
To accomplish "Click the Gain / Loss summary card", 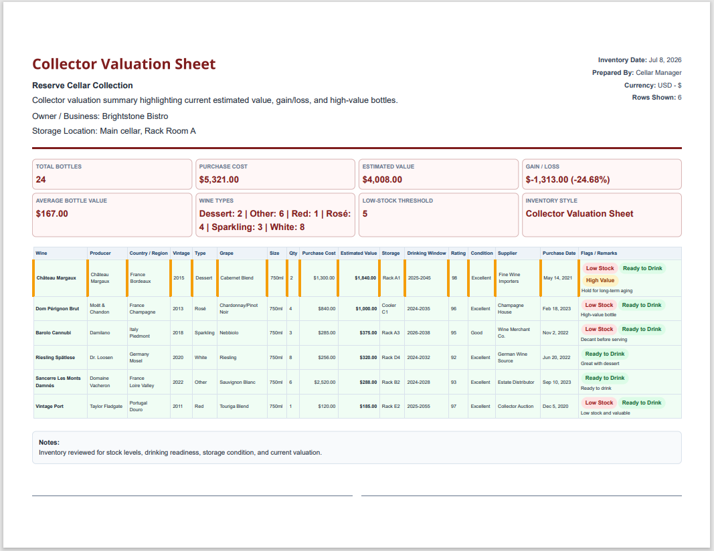I will tap(602, 175).
